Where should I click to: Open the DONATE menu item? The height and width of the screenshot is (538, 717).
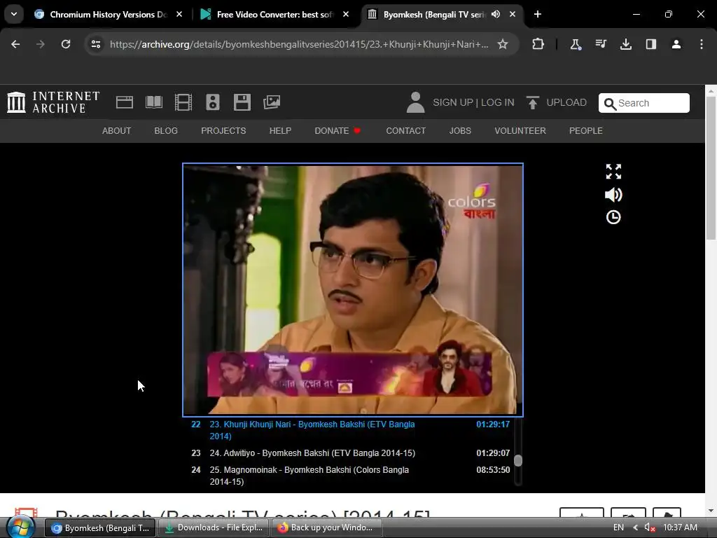click(337, 131)
